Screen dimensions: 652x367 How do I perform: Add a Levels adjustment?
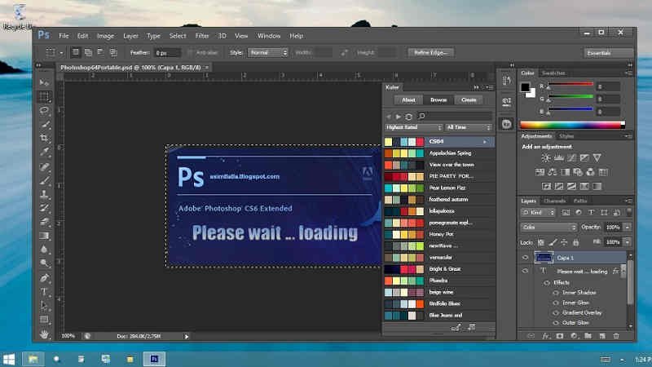559,157
